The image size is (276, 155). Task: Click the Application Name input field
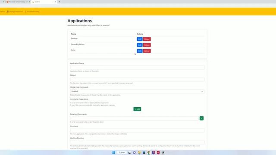tap(137, 67)
